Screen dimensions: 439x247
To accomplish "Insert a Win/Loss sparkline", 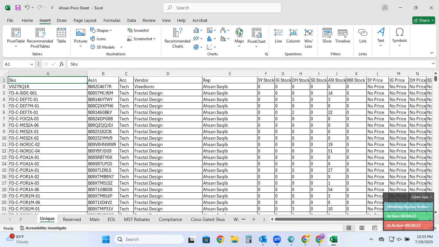I will [308, 38].
